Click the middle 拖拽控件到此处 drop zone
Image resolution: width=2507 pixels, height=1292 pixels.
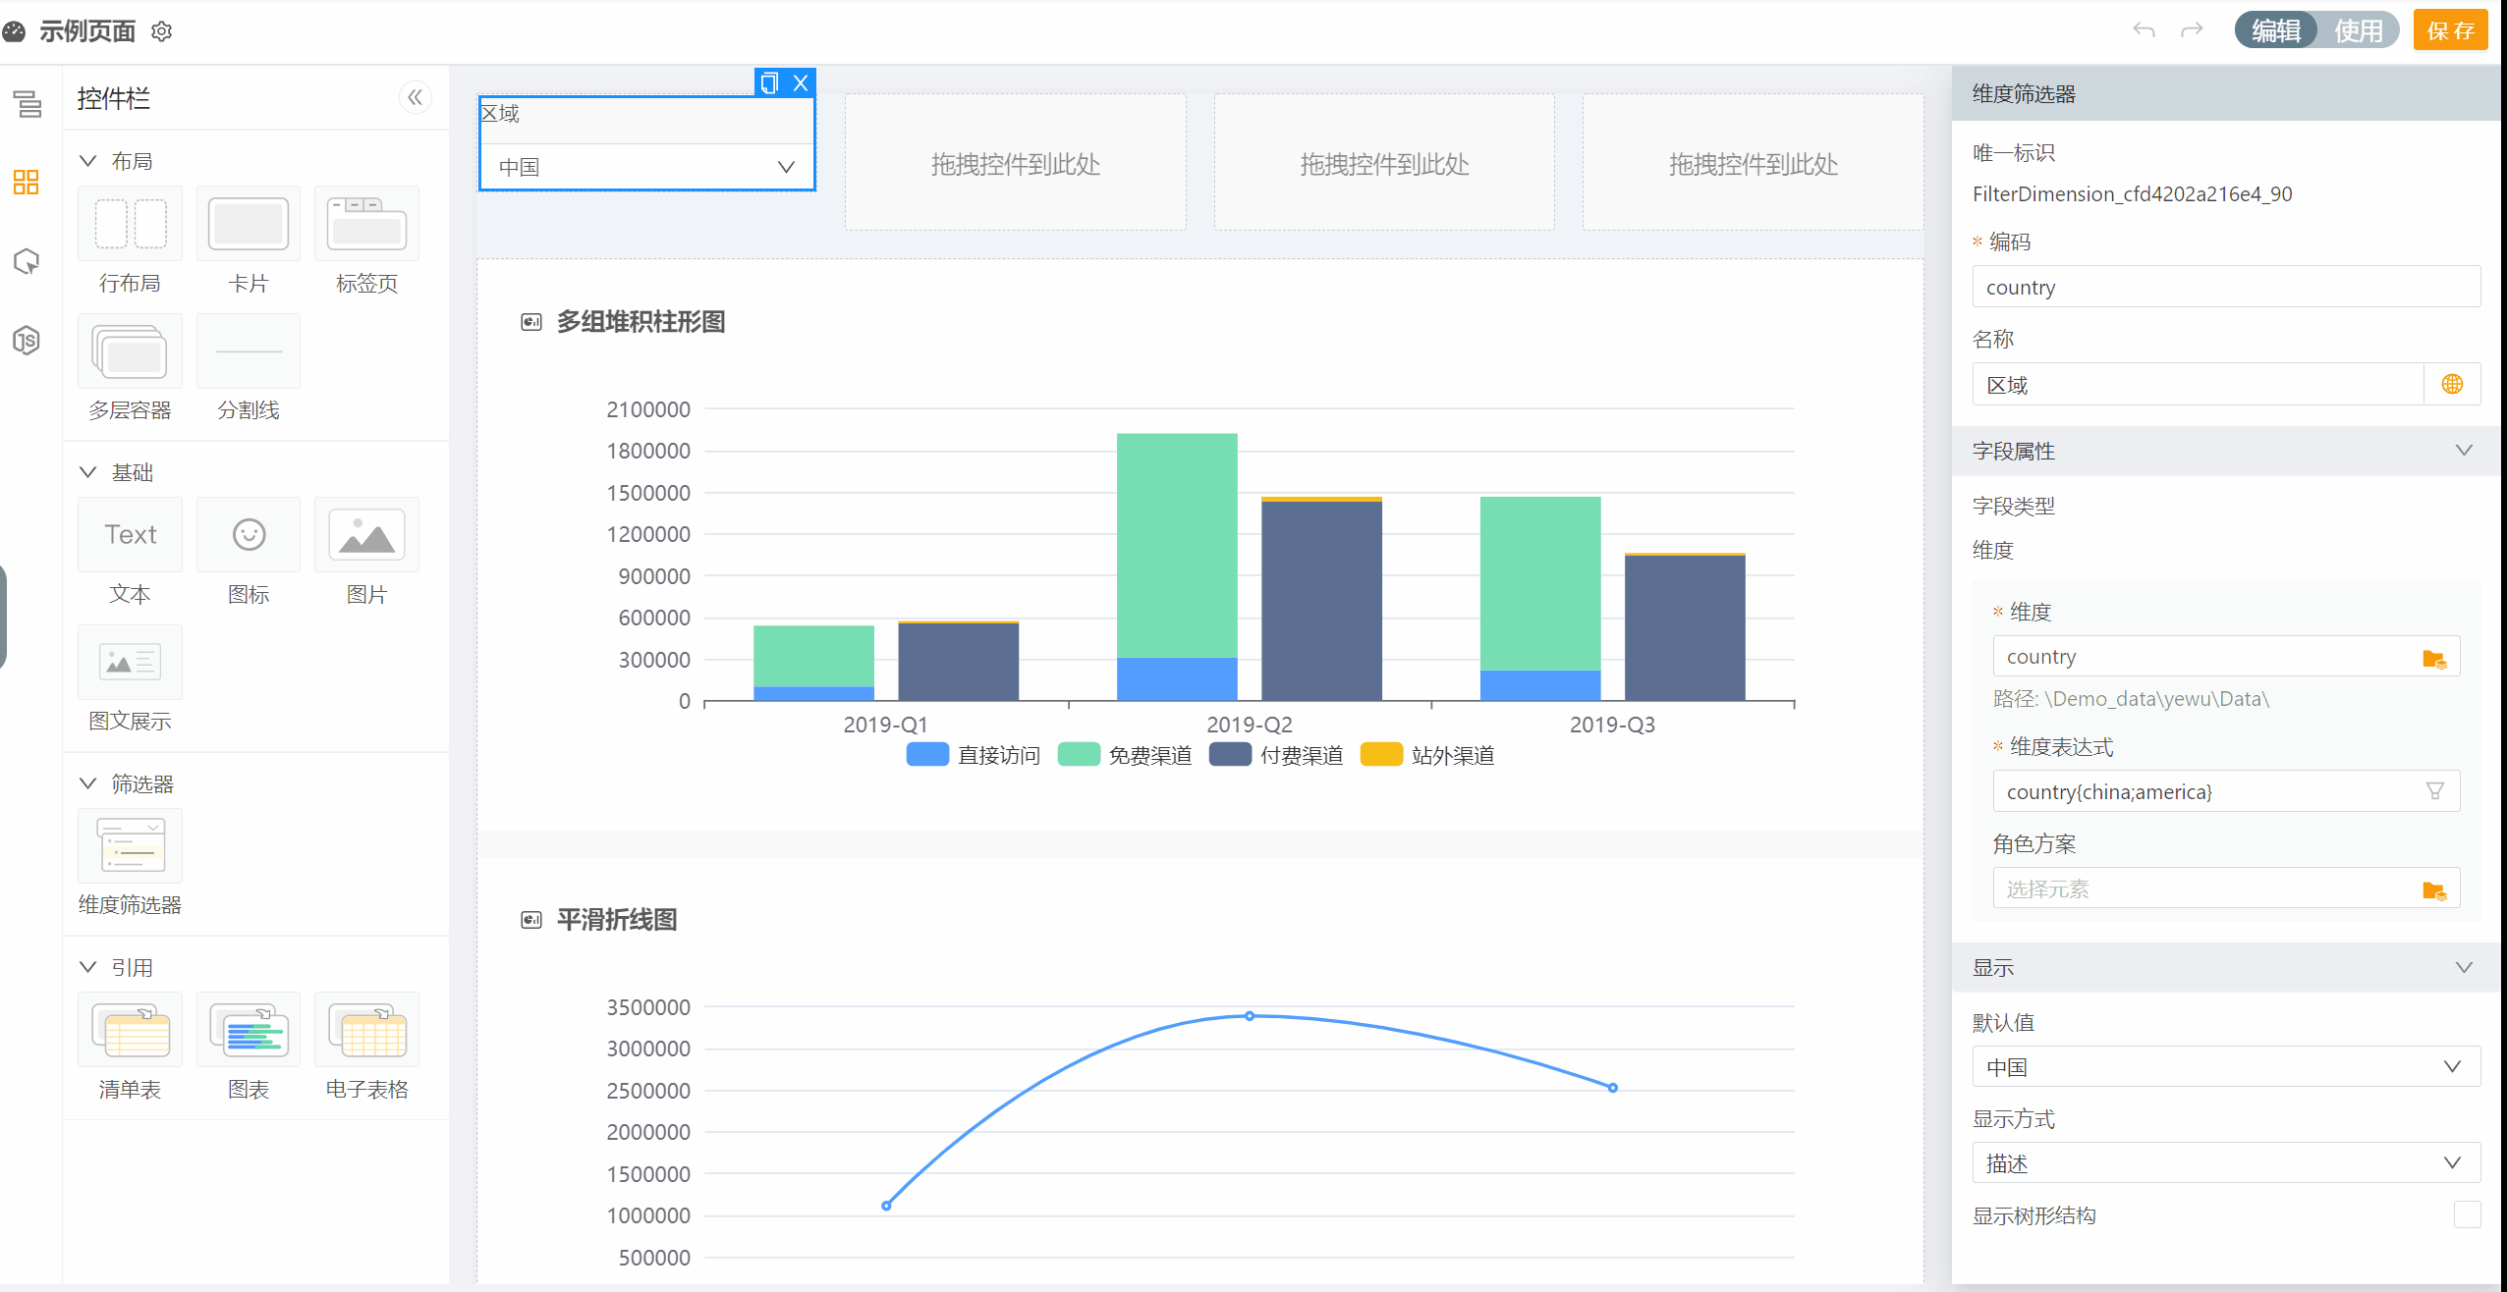coord(1384,162)
